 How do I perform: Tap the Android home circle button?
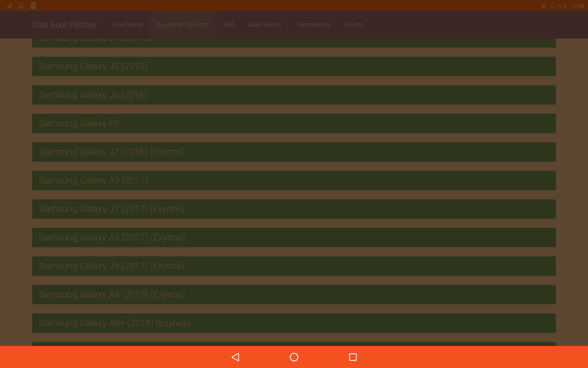point(294,357)
